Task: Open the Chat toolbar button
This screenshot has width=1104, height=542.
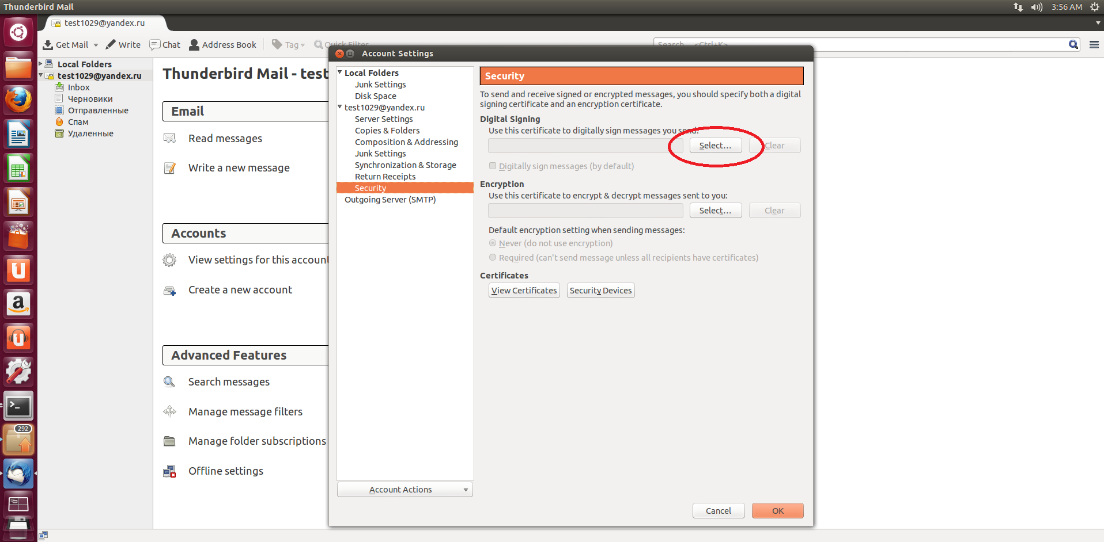Action: point(165,45)
